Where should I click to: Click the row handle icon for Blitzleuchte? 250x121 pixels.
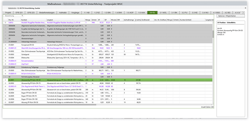pyautogui.click(x=6, y=58)
